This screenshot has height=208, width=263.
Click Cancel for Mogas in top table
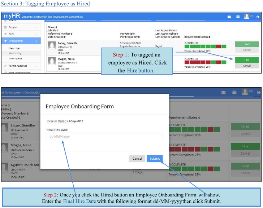click(247, 66)
